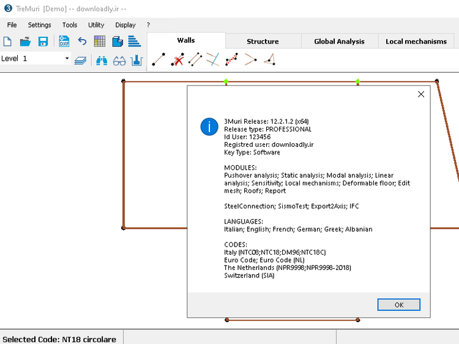This screenshot has height=344, width=459.
Task: Click OK in the release info dialog
Action: click(398, 305)
